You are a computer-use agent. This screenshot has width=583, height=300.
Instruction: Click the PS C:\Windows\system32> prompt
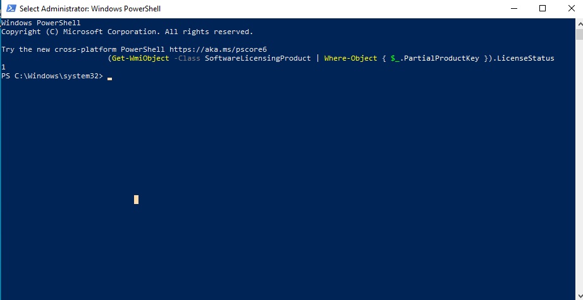(x=52, y=76)
